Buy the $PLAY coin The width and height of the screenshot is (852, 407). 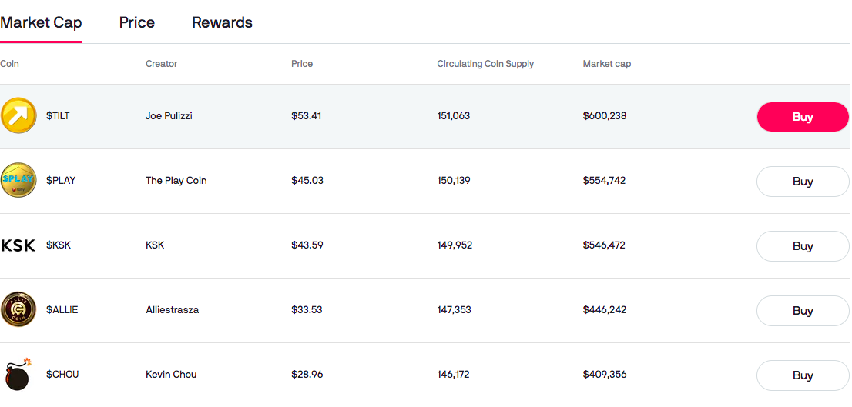click(803, 182)
